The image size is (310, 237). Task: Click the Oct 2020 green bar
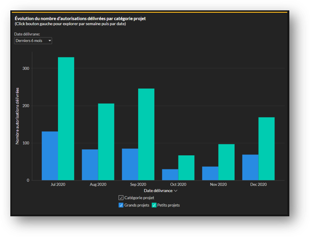click(186, 168)
